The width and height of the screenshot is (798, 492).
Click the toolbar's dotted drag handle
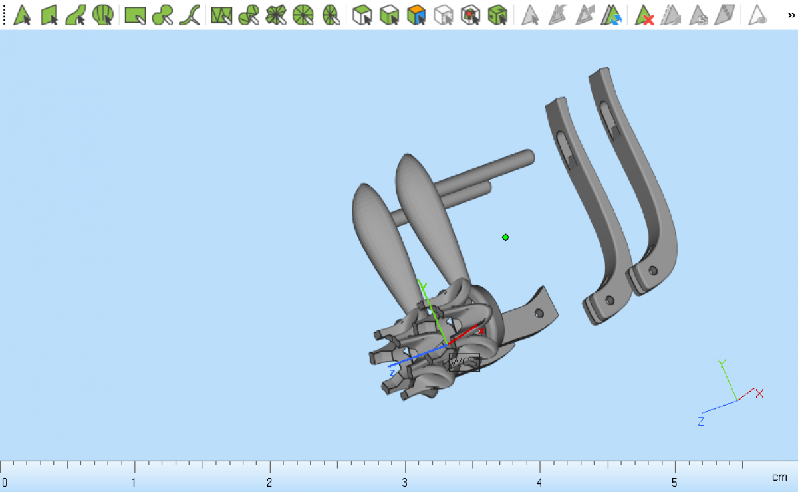coord(5,15)
